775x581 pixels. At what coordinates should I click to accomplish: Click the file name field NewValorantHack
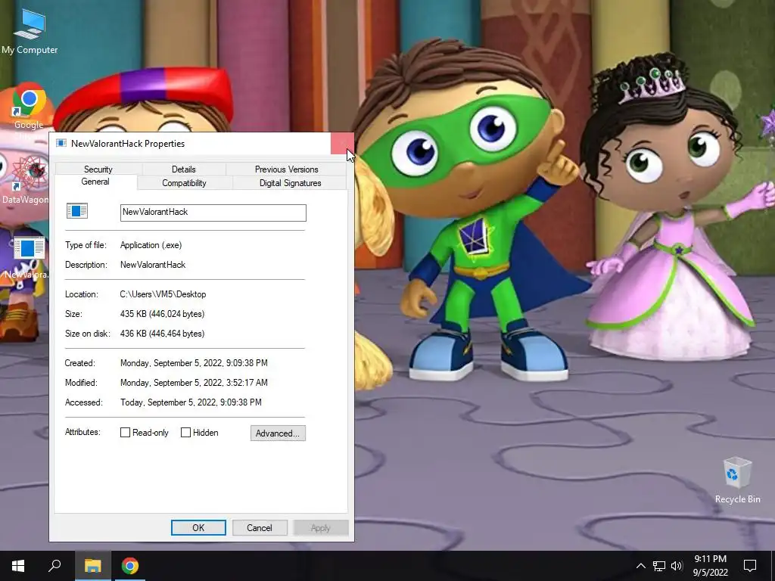[213, 213]
